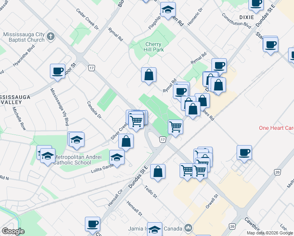Click the coffee cup marker right of Constitution Blvd
The width and height of the screenshot is (294, 236).
coord(270,46)
